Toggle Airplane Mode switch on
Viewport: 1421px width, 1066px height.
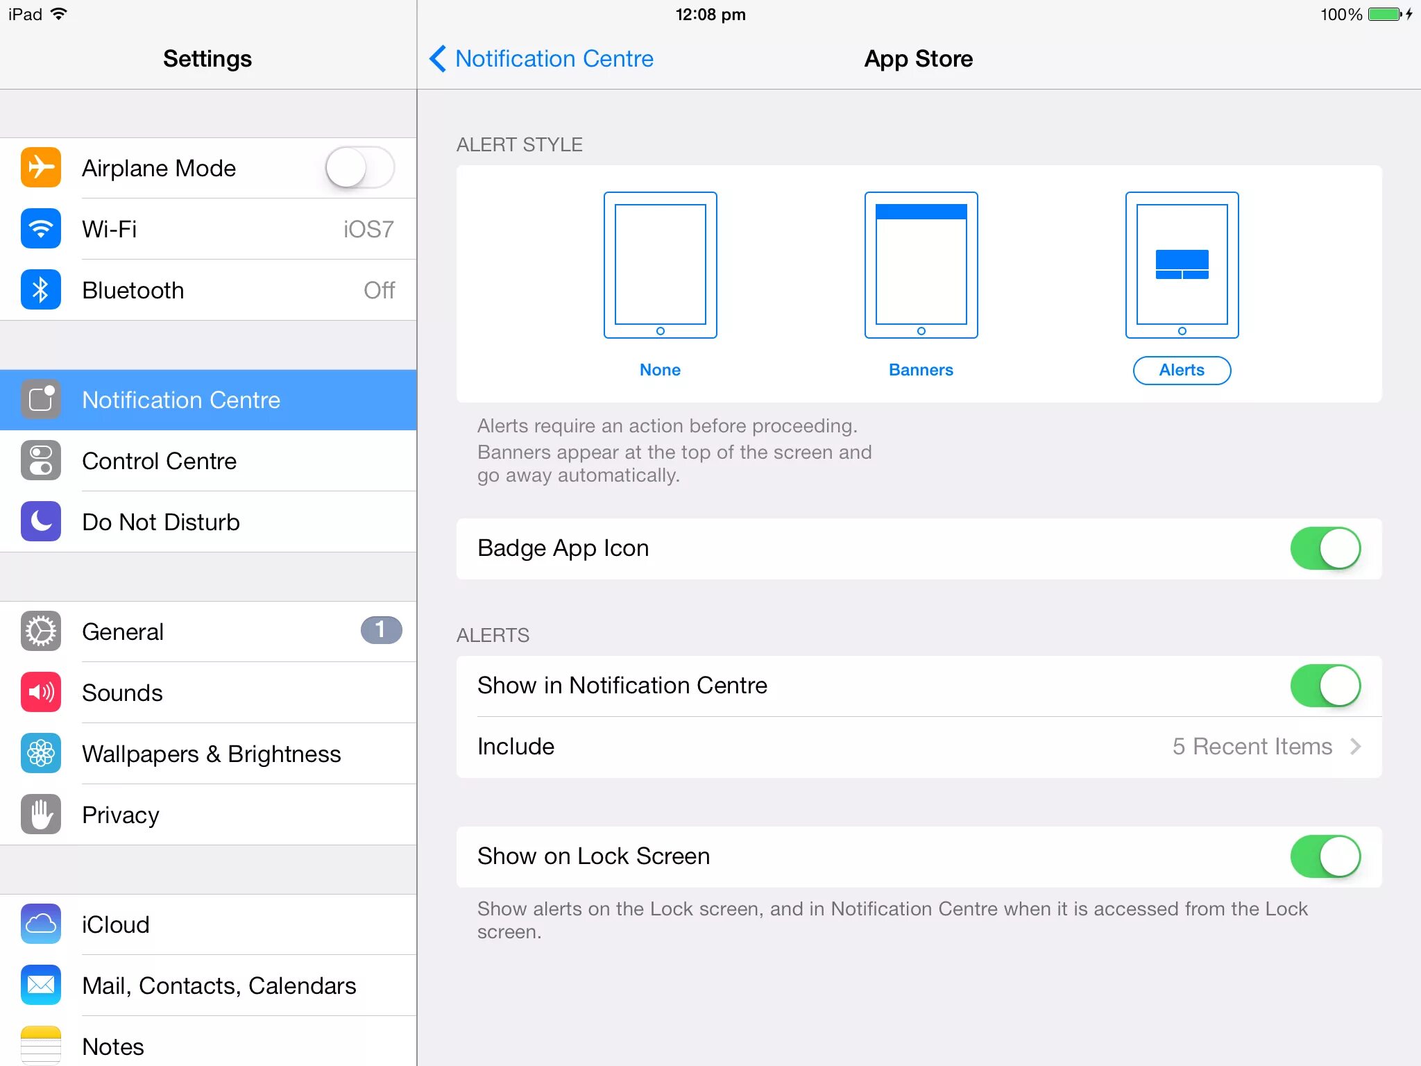[x=359, y=167]
